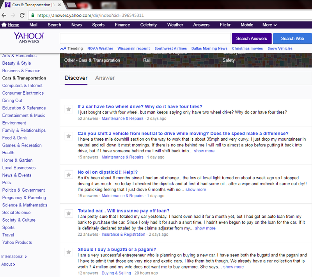Click the browser address bar URL

point(90,15)
